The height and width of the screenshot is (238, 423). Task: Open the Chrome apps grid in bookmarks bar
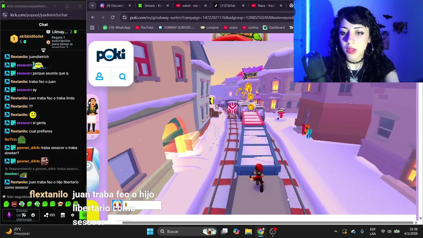pyautogui.click(x=92, y=27)
